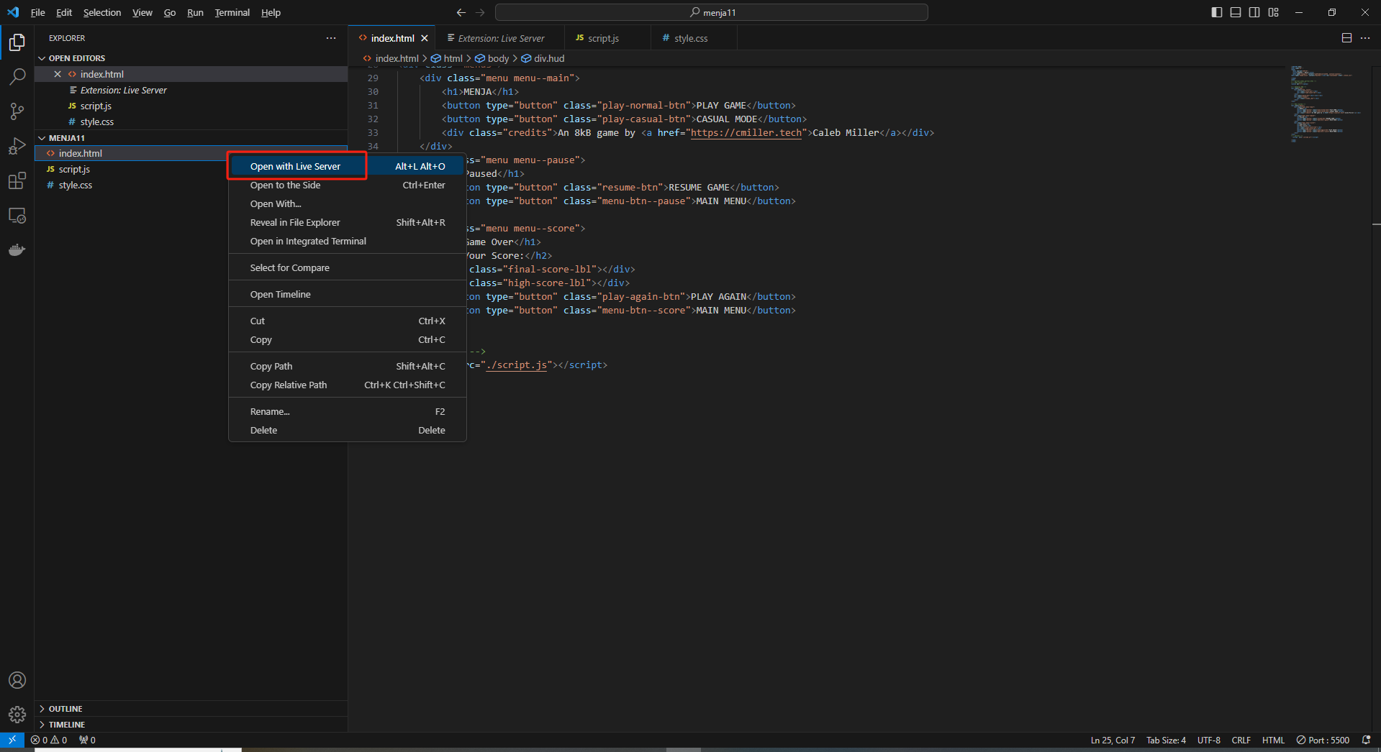Image resolution: width=1381 pixels, height=752 pixels.
Task: Toggle the bottom panel layout button
Action: (1236, 12)
